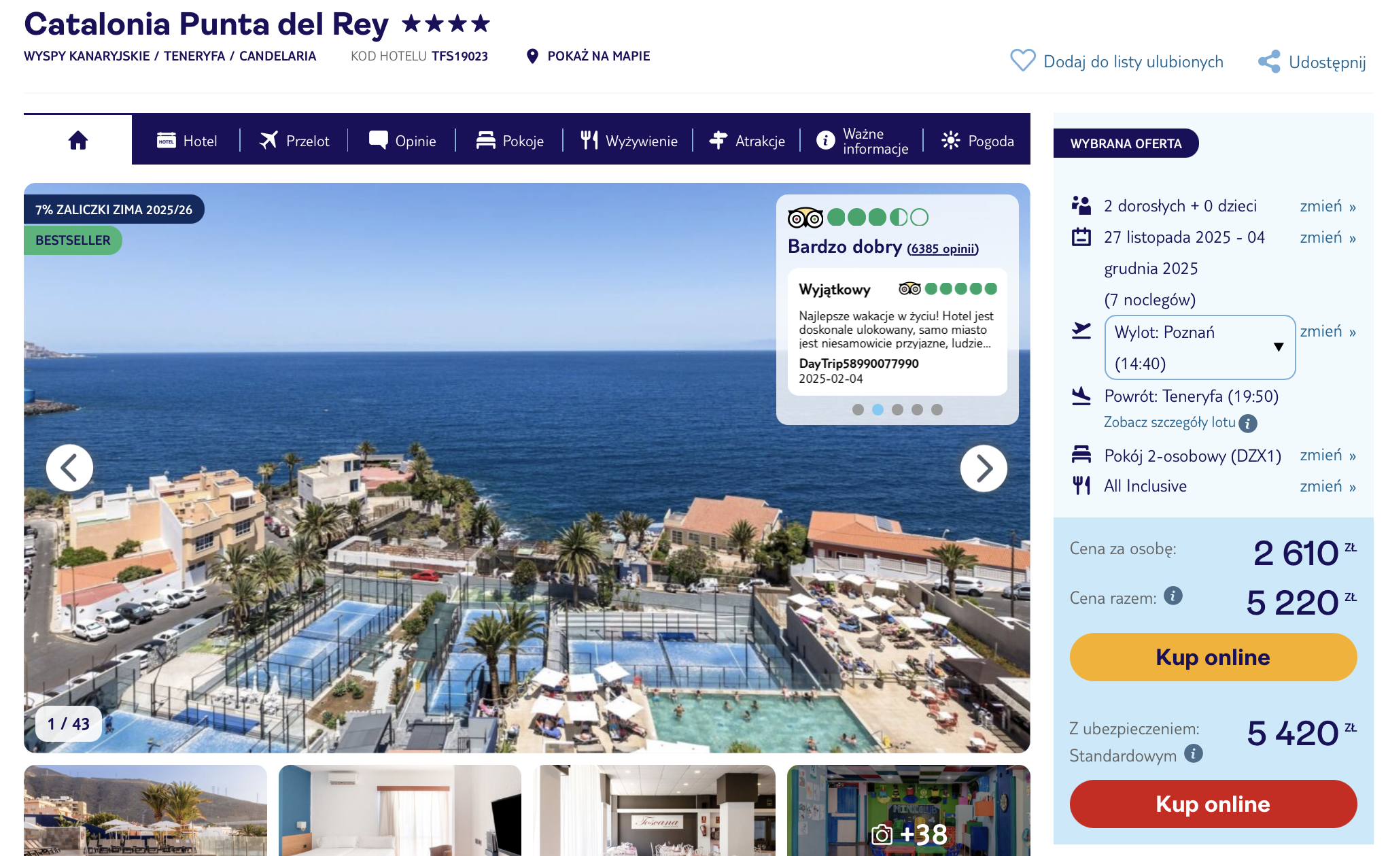The image size is (1388, 856).
Task: Click info icon beside Zobacz szczegóły lotu
Action: [1248, 423]
